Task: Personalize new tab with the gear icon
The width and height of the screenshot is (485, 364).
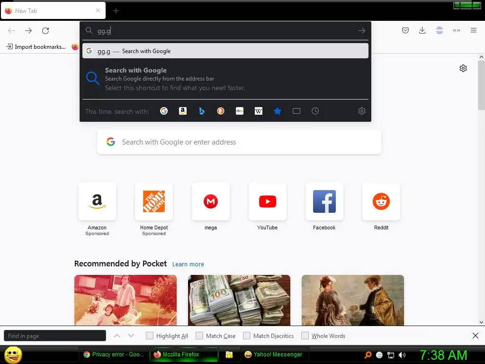Action: click(463, 68)
